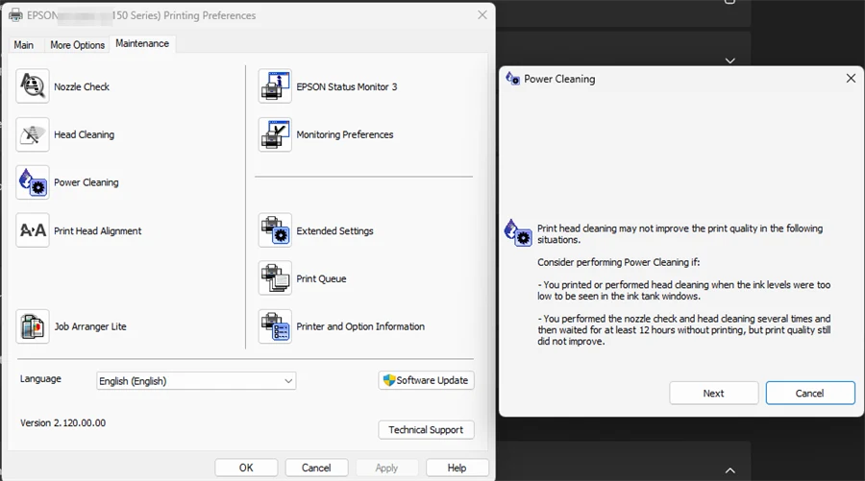Click the Nozzle Check label
The image size is (865, 481).
click(82, 86)
